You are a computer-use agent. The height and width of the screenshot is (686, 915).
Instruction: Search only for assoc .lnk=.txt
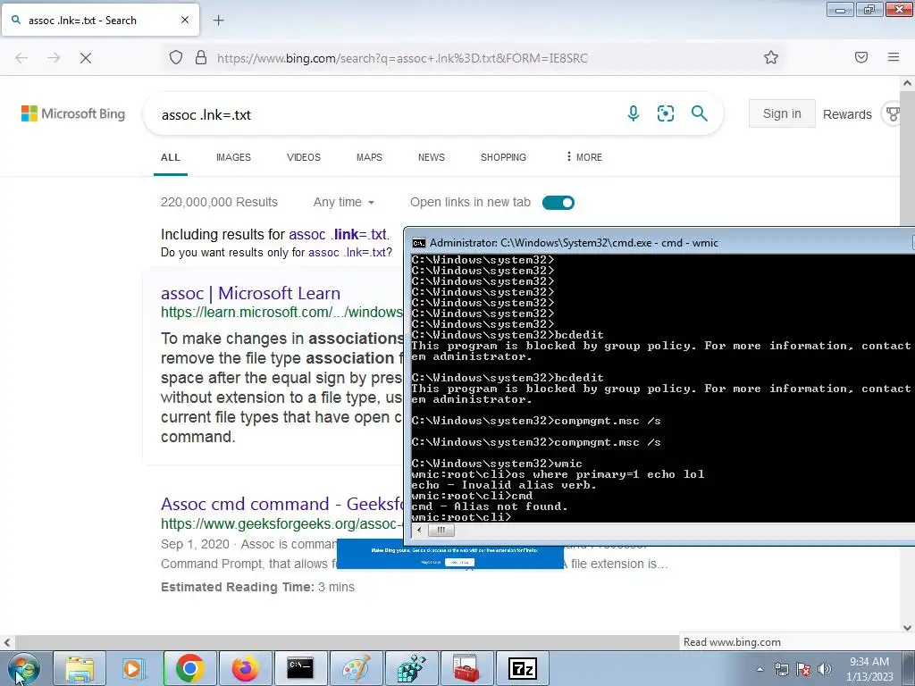pyautogui.click(x=347, y=252)
